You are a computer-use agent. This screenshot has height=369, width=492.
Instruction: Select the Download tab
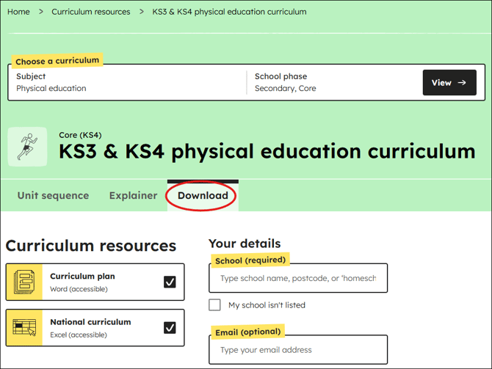pos(203,196)
